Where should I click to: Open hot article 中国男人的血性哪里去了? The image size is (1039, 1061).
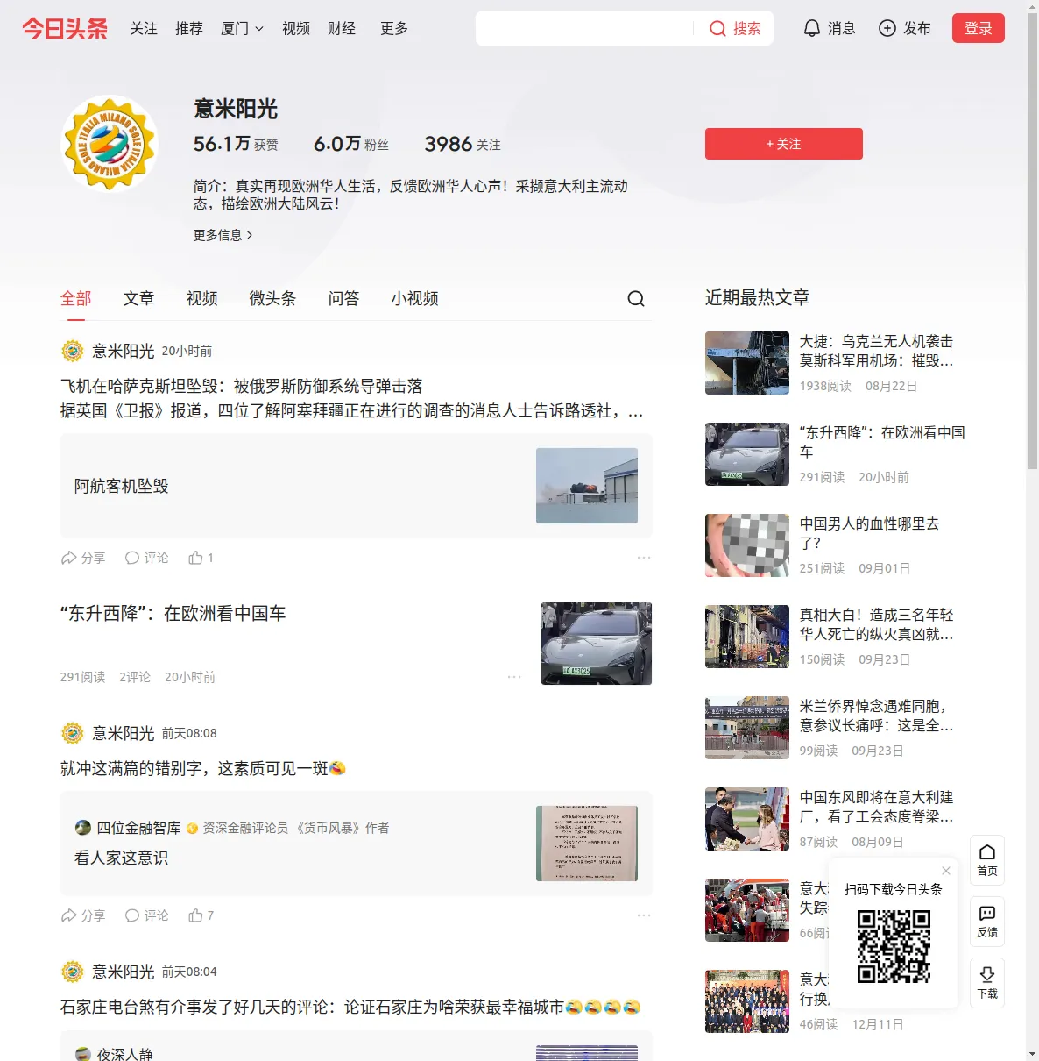pos(870,533)
